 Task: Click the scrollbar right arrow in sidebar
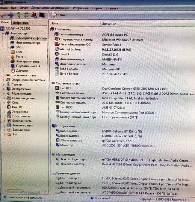pyautogui.click(x=46, y=192)
